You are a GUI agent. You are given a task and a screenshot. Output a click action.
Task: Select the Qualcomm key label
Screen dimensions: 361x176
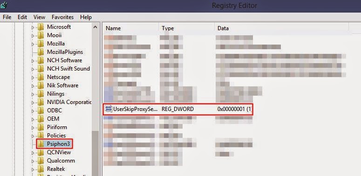[x=61, y=161]
